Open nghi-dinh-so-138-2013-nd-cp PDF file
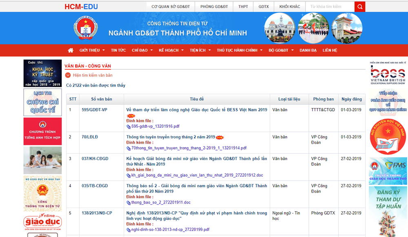Image resolution: width=408 pixels, height=237 pixels. 171,230
